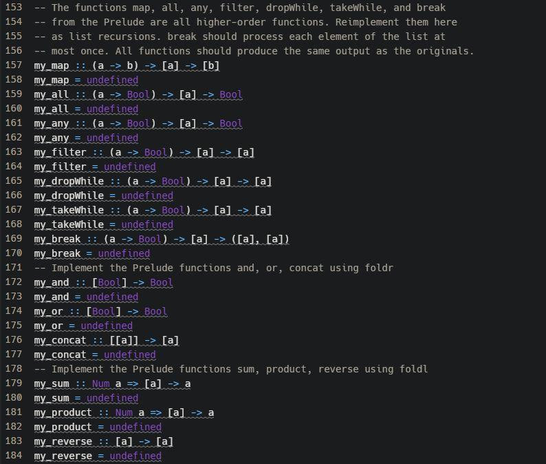Image resolution: width=546 pixels, height=464 pixels.
Task: Click undefined in the my_break definition
Action: click(x=124, y=253)
